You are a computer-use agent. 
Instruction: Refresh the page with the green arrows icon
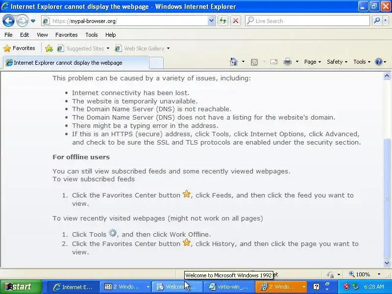coord(223,21)
